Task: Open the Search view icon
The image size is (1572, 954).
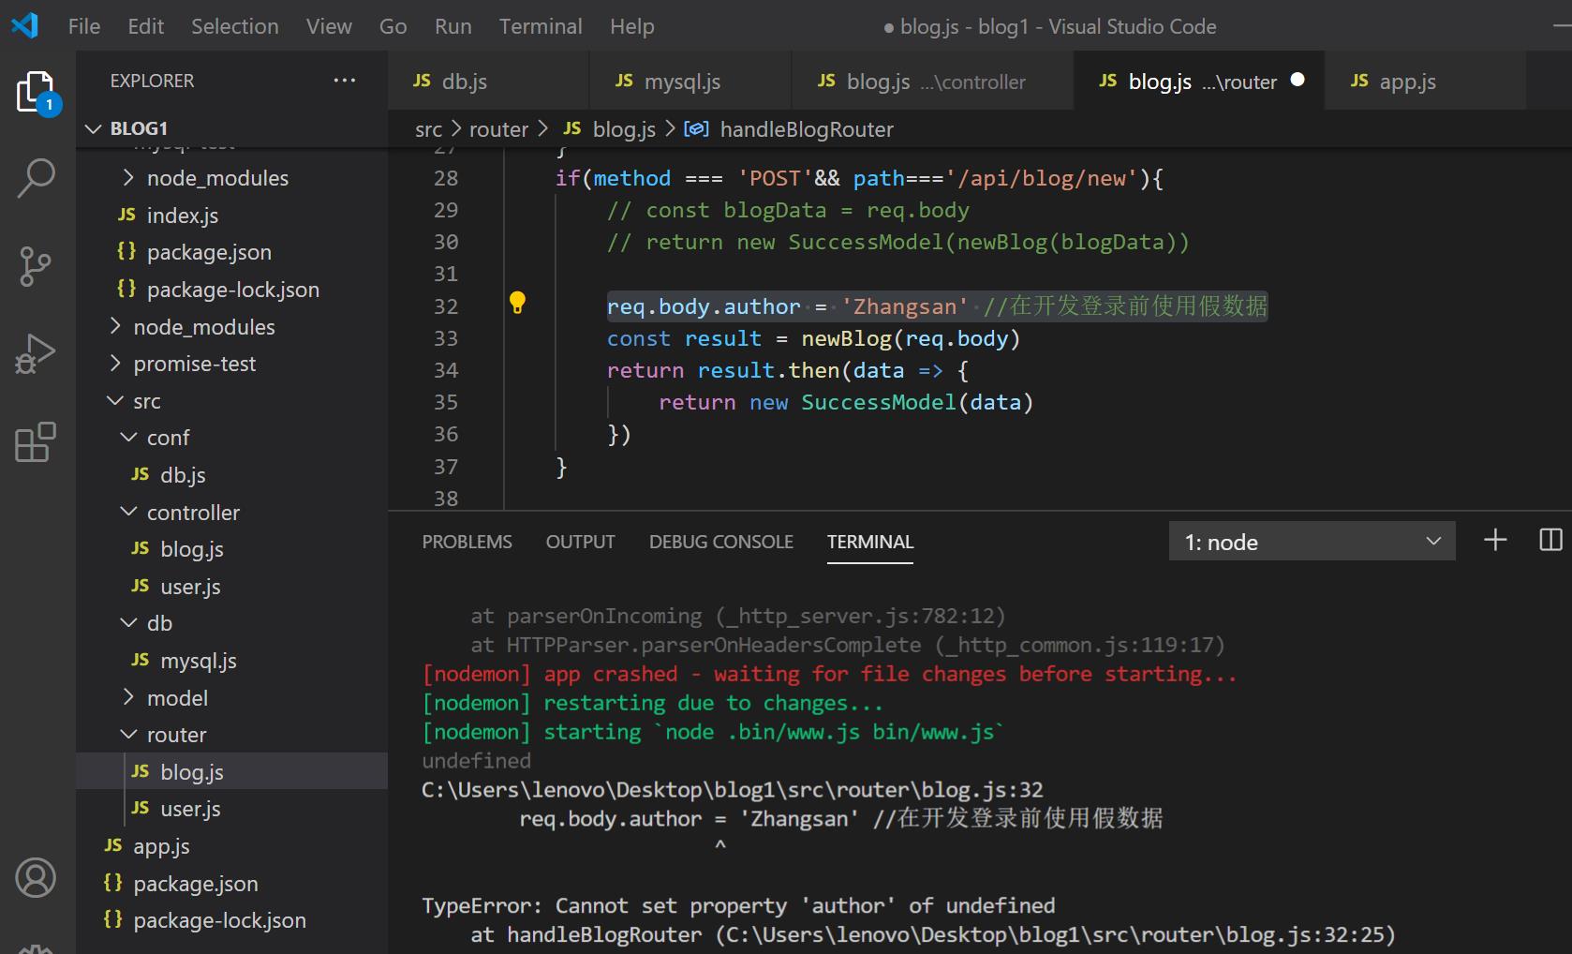Action: tap(37, 178)
